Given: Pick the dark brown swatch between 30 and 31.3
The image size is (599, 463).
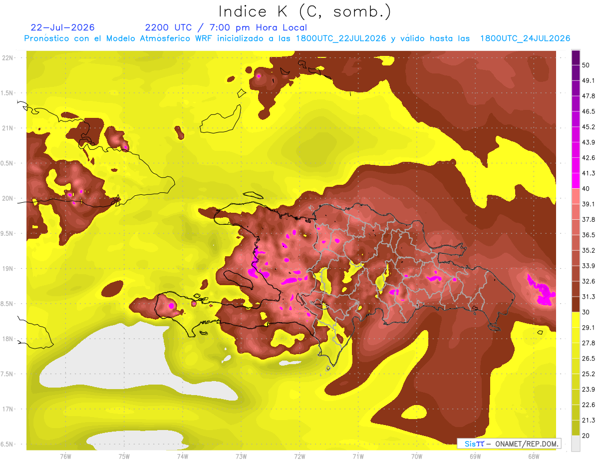Looking at the screenshot, I should pos(576,304).
